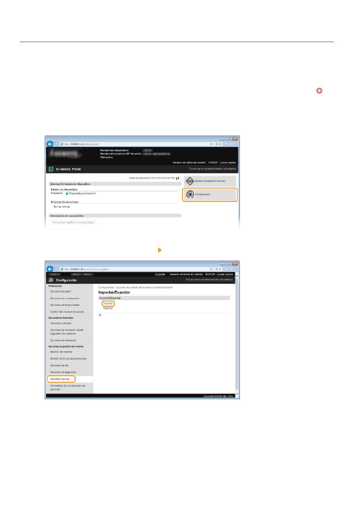
Task: Open Opciones de temporizador in the sidebar
Action: pos(64,305)
